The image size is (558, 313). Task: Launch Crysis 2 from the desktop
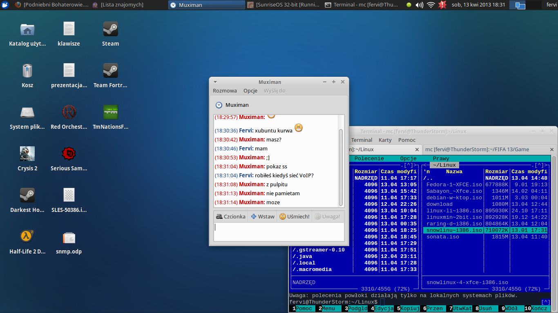27,154
